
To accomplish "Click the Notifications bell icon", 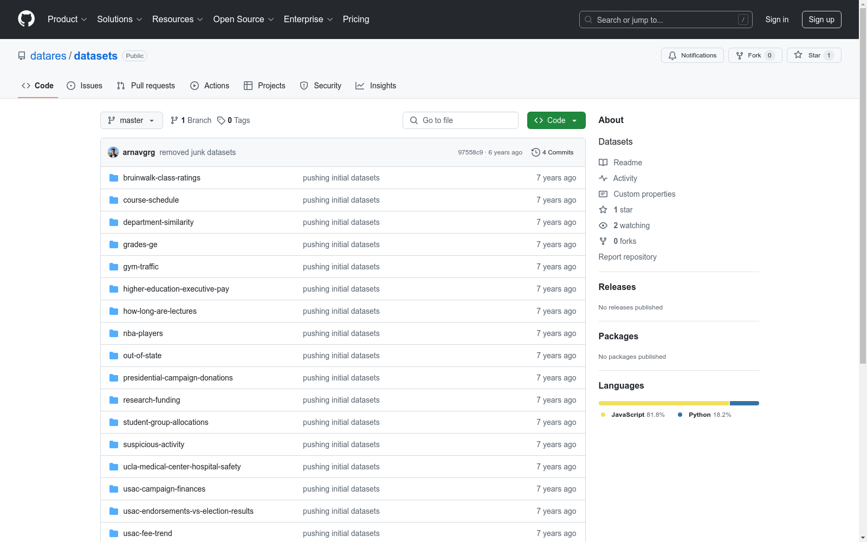I will 672,55.
